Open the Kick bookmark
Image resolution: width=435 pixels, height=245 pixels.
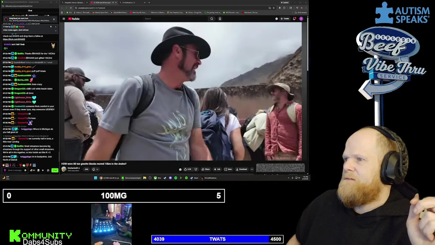69,13
